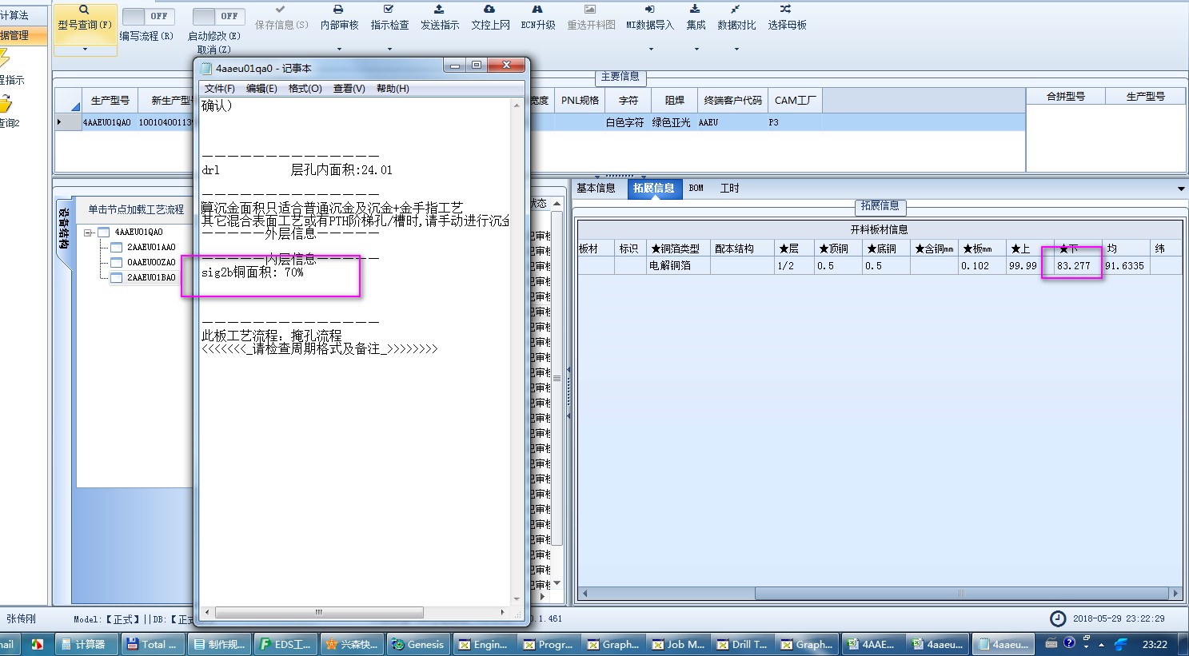This screenshot has width=1189, height=656.
Task: Open the ECN升级 binoculars icon
Action: (x=537, y=9)
